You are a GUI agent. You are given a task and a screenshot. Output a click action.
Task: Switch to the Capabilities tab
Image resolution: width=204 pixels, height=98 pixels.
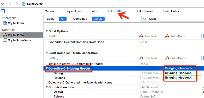pos(73,11)
